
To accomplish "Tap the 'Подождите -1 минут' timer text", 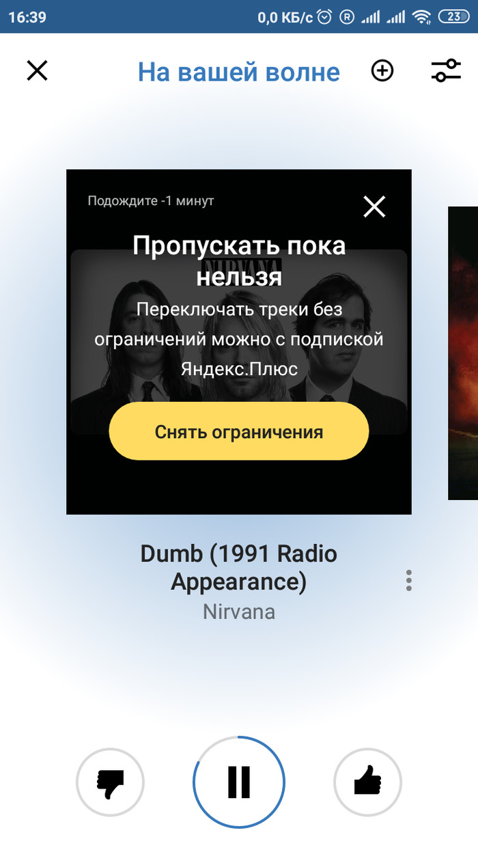I will 151,201.
